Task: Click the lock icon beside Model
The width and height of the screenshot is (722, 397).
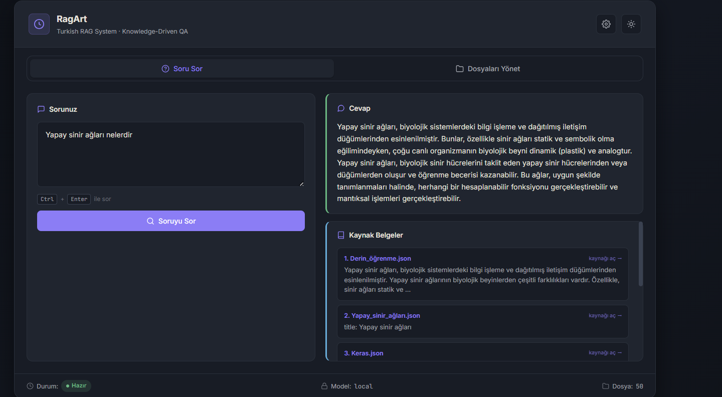Action: (x=324, y=386)
